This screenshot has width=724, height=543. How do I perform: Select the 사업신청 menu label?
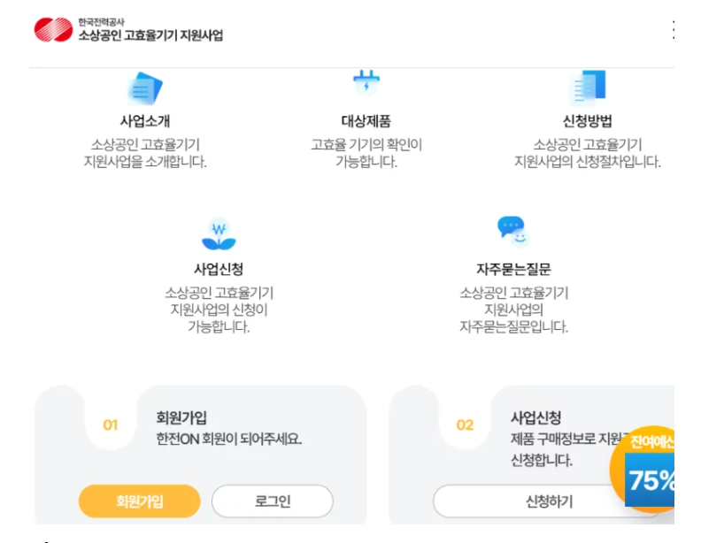tap(219, 269)
